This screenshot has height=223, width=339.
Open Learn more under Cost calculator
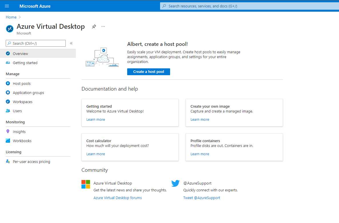95,154
